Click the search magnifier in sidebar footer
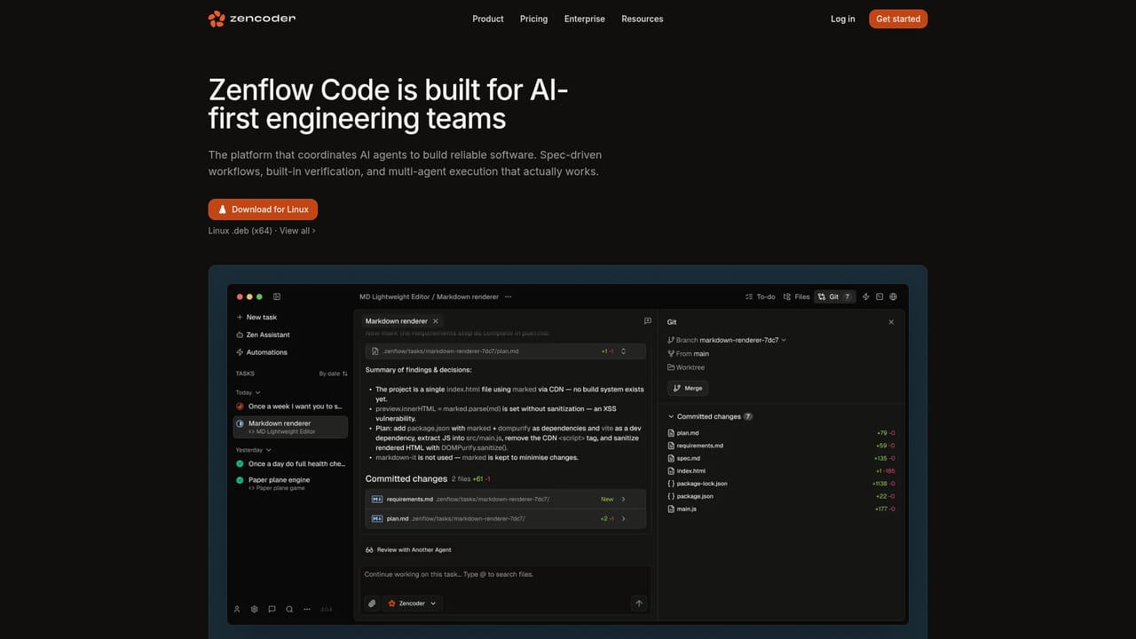 click(289, 609)
